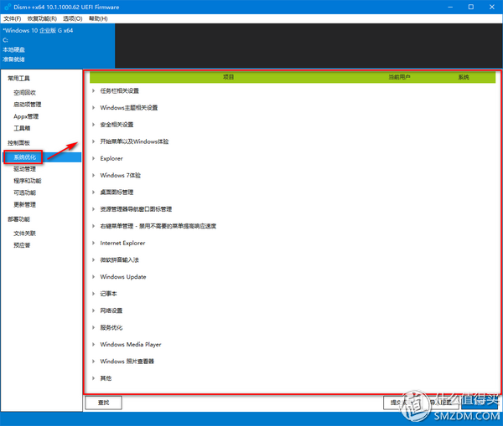Expand the Windows 7体验 group
Screen dimensions: 503x426
93,175
